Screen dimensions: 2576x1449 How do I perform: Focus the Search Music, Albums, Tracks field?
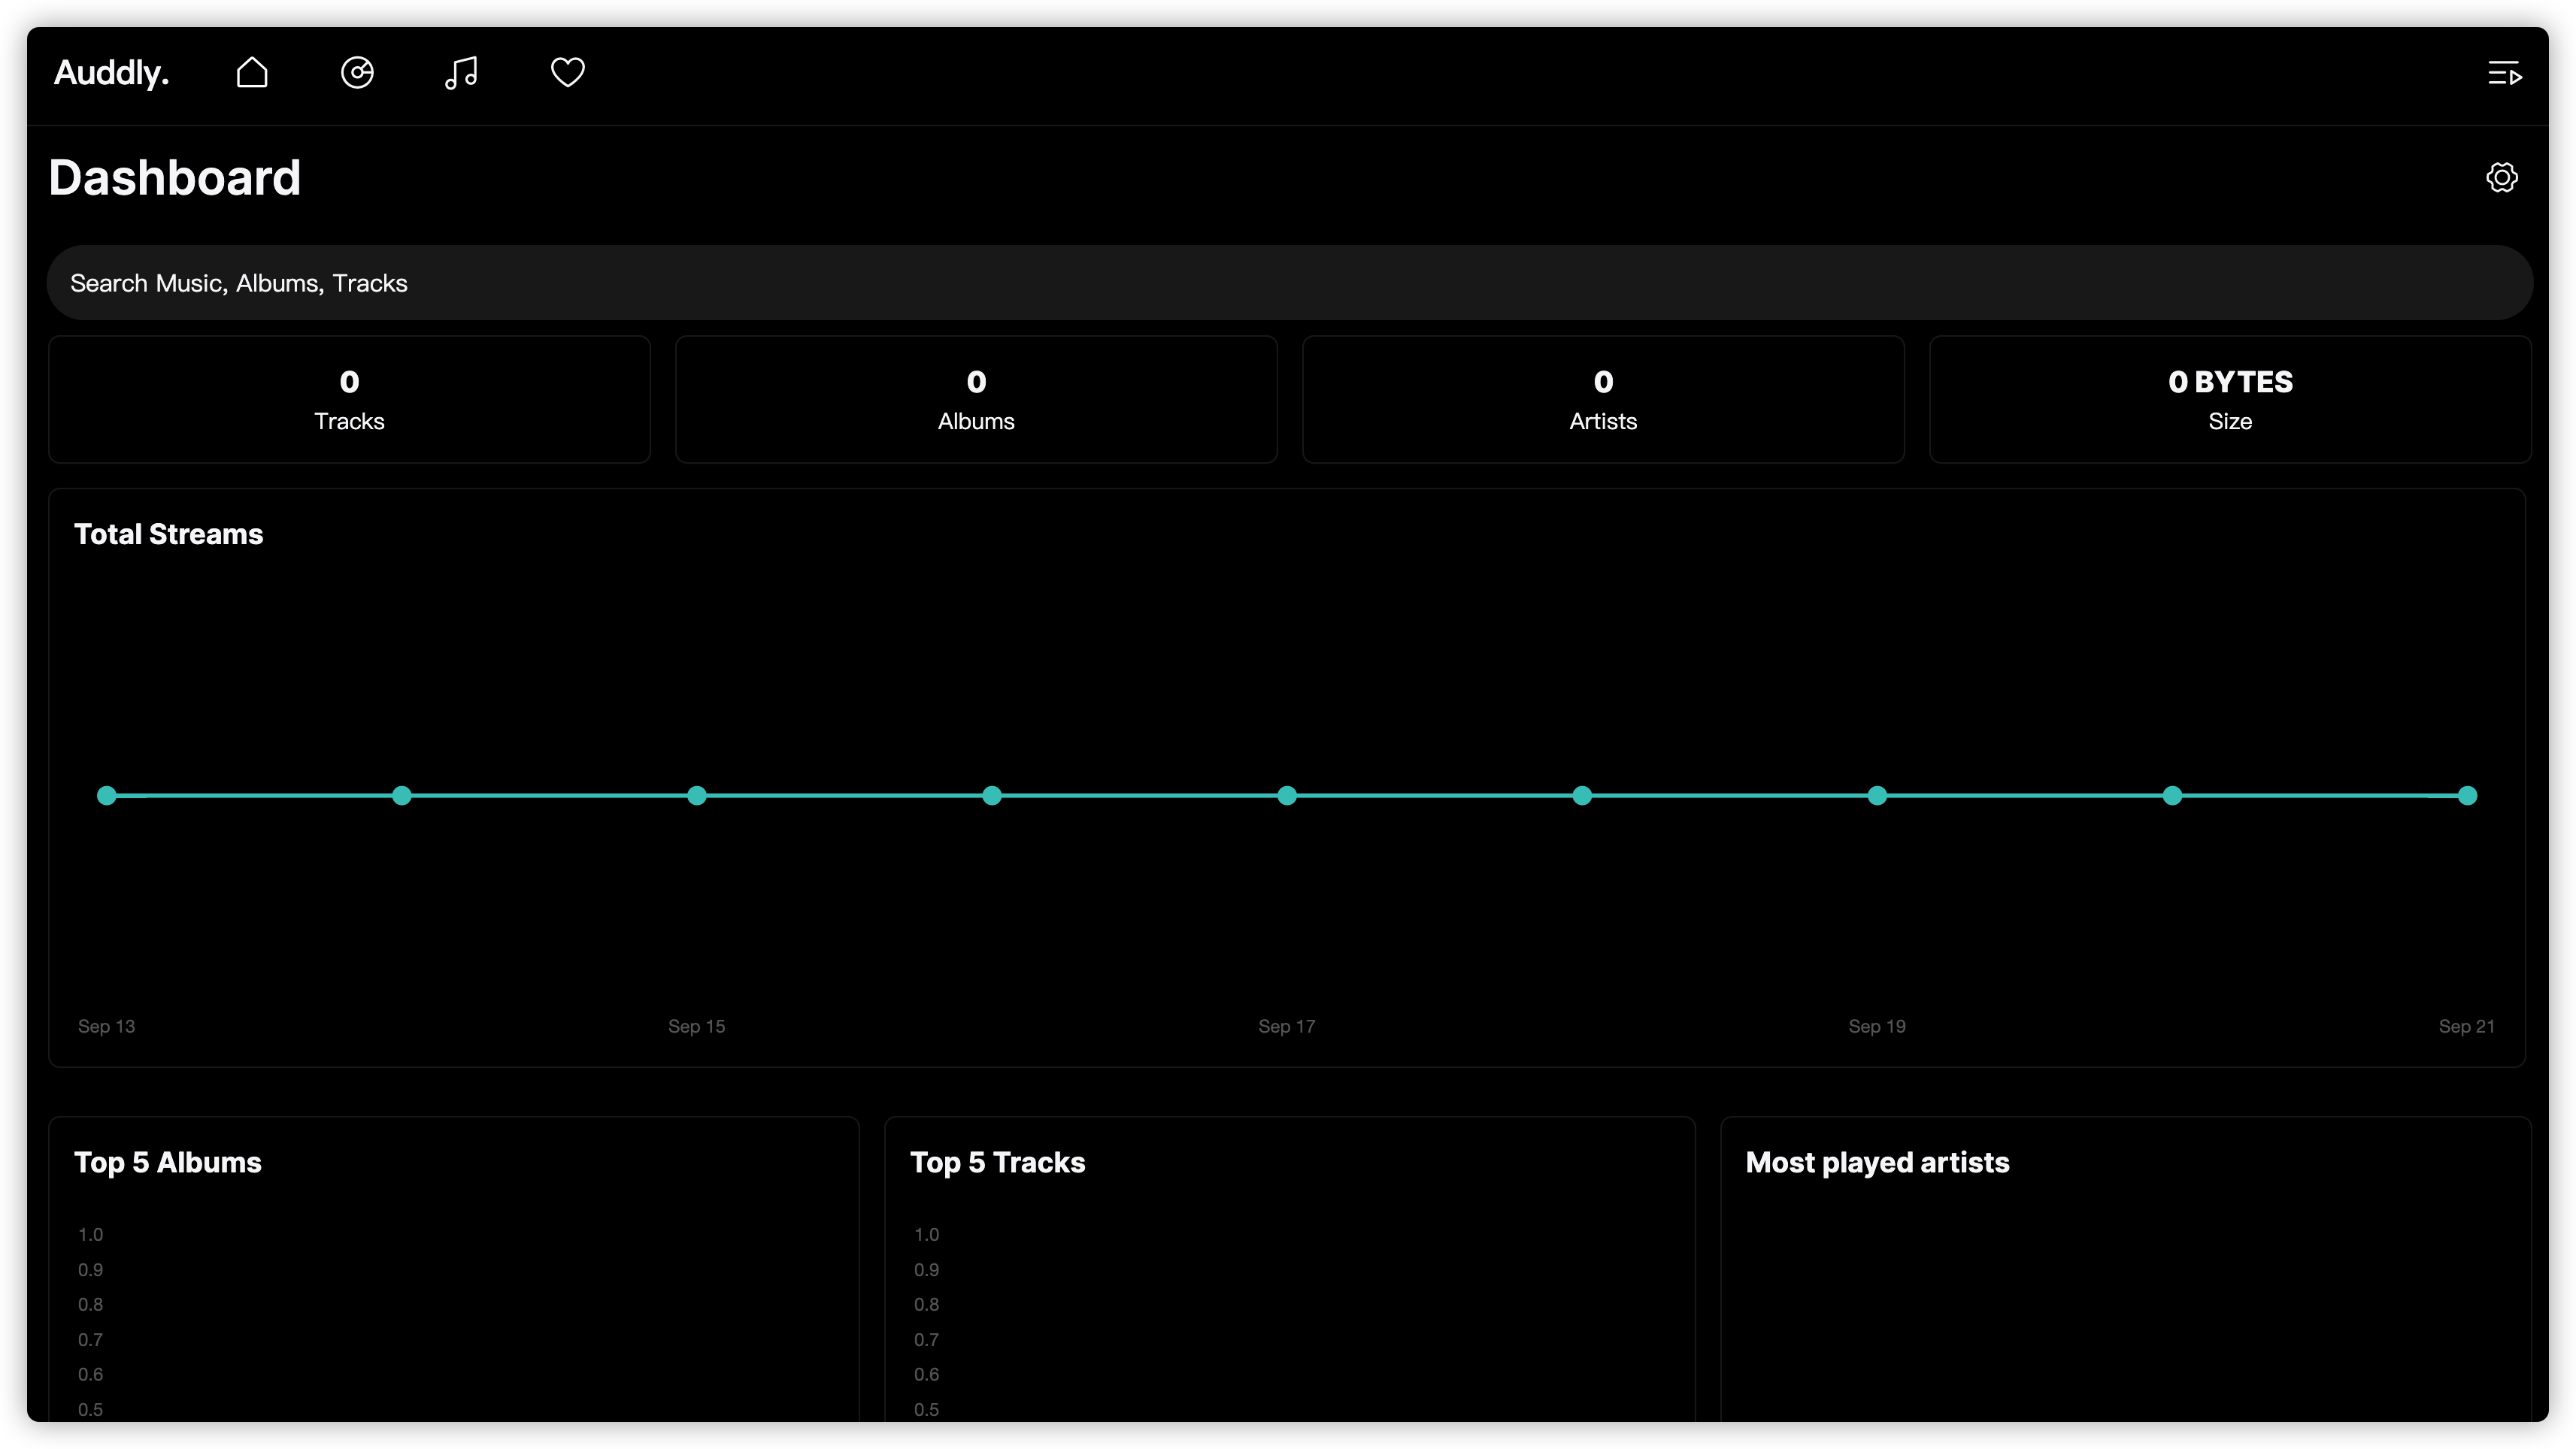pyautogui.click(x=1290, y=283)
